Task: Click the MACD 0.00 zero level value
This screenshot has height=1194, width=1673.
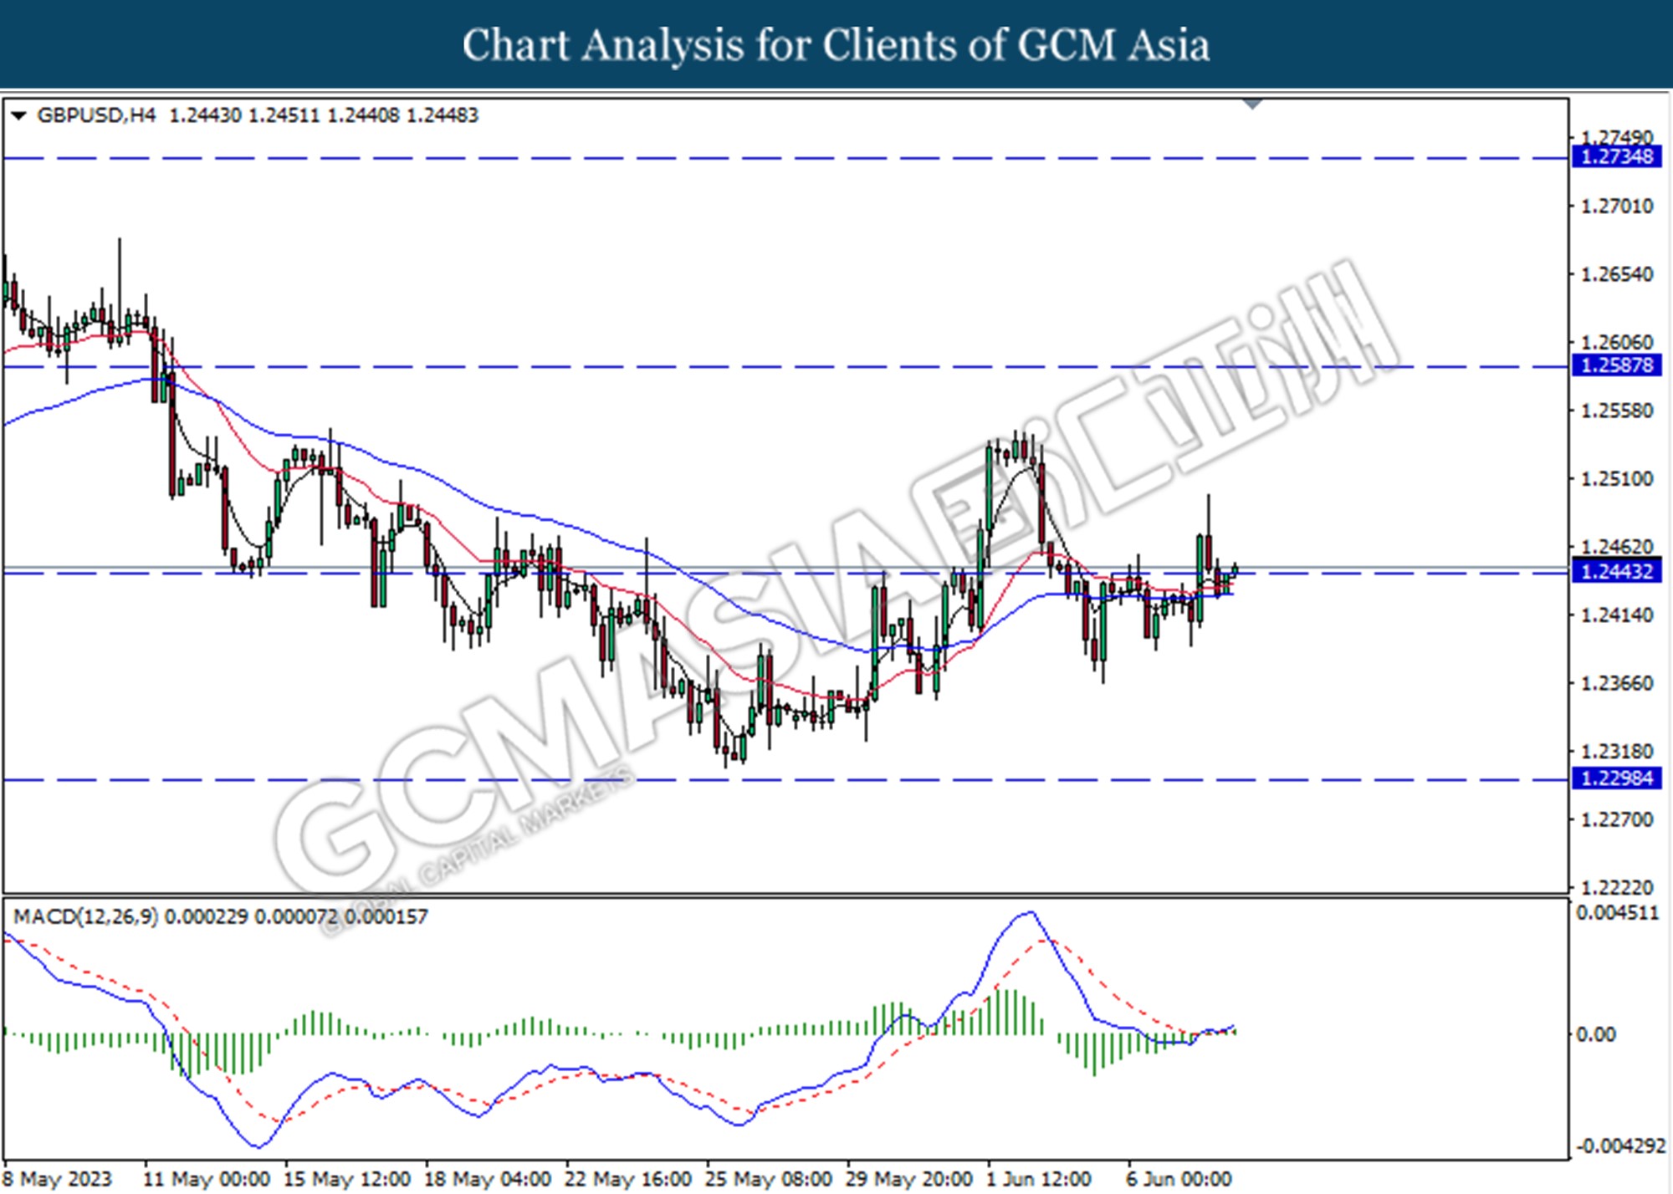Action: click(x=1596, y=1035)
